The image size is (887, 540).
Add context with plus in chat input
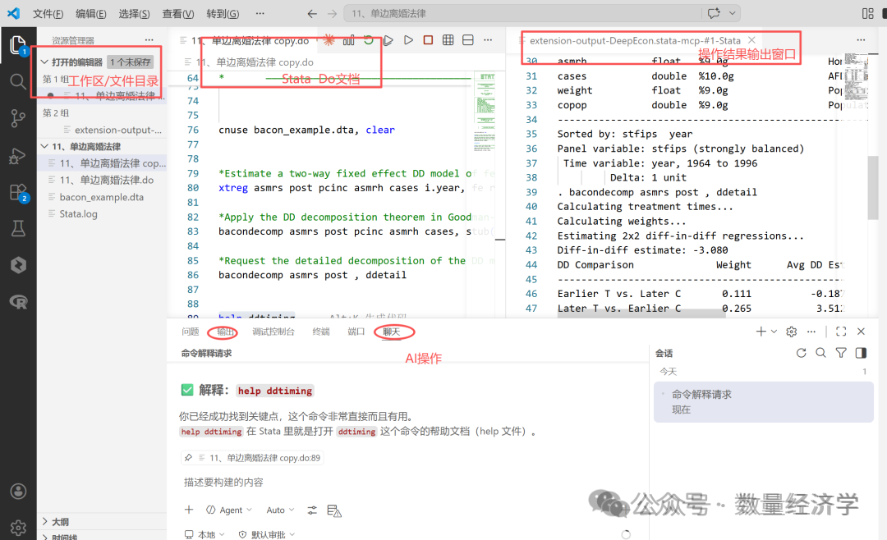click(x=189, y=510)
